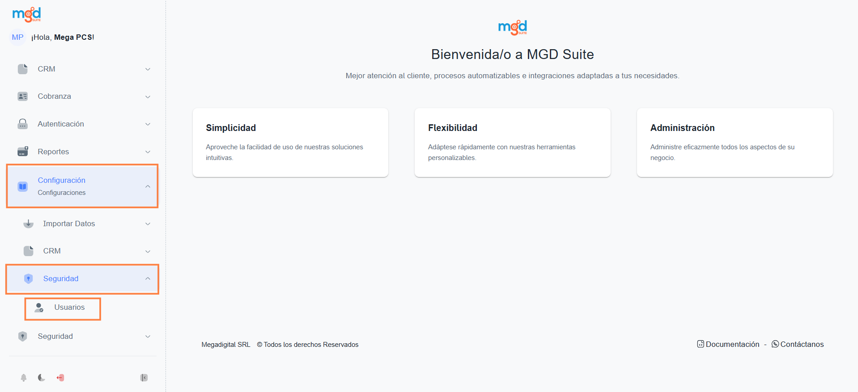The height and width of the screenshot is (392, 858).
Task: Toggle dark mode moon icon
Action: (x=42, y=378)
